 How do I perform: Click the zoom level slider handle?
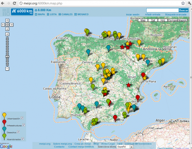pyautogui.click(x=7, y=56)
